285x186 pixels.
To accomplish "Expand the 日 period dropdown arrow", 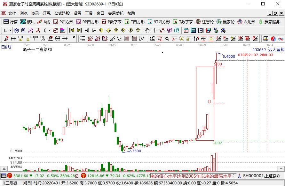I will (10, 30).
